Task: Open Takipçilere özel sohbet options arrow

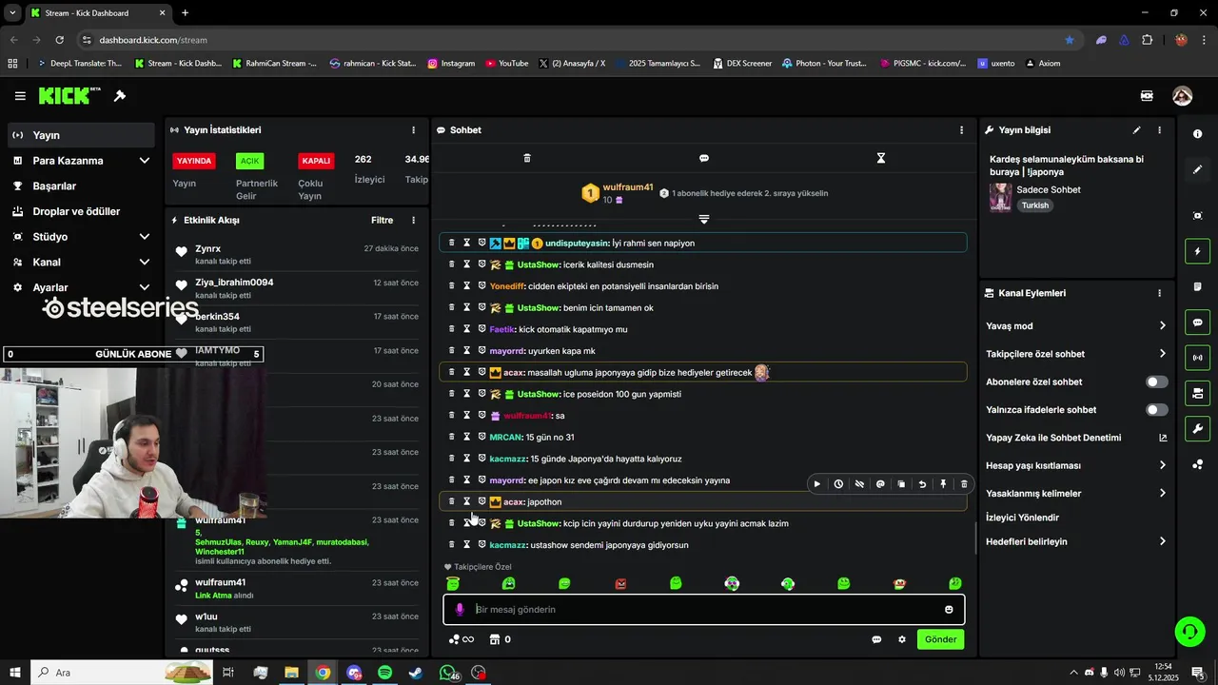Action: (1162, 354)
